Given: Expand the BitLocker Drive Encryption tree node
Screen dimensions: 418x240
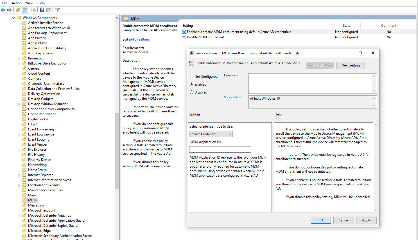Looking at the screenshot, I should click(19, 63).
